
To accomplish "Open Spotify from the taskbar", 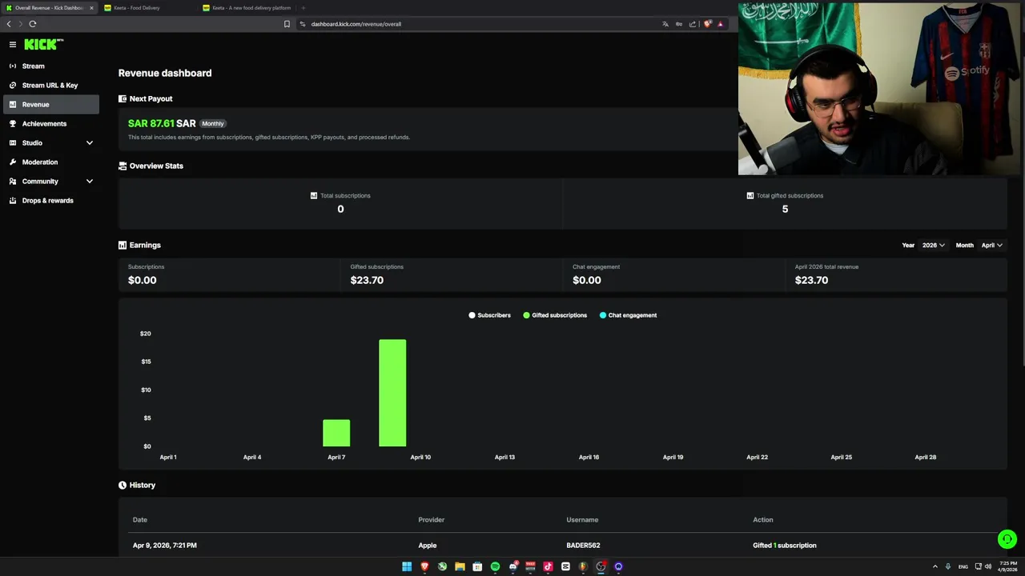I will coord(495,566).
